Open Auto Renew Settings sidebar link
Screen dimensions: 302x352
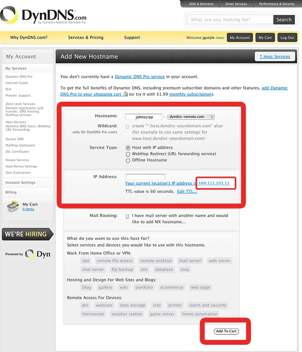click(x=21, y=166)
